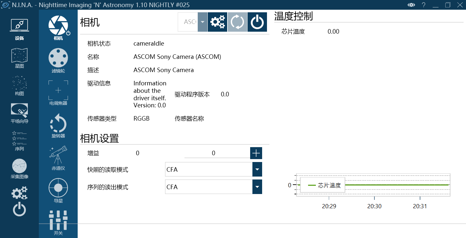Click the 芯片温度 chart legend
The width and height of the screenshot is (466, 238).
(323, 185)
